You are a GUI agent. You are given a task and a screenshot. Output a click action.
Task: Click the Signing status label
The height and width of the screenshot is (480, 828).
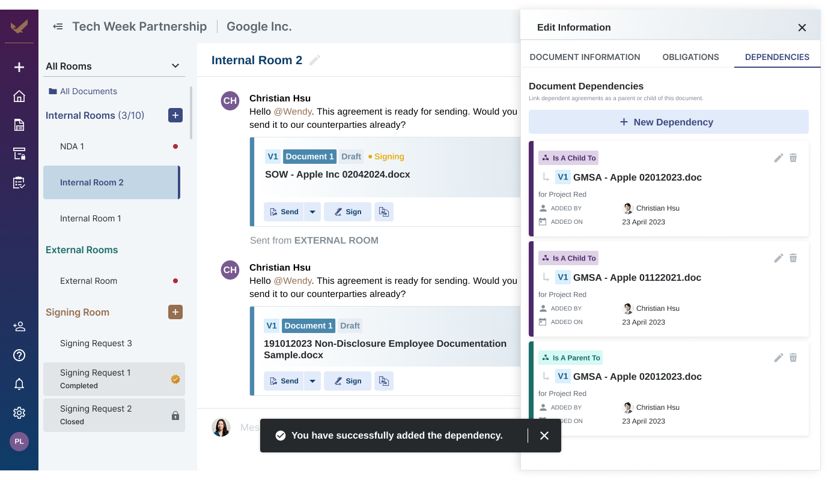(x=386, y=157)
